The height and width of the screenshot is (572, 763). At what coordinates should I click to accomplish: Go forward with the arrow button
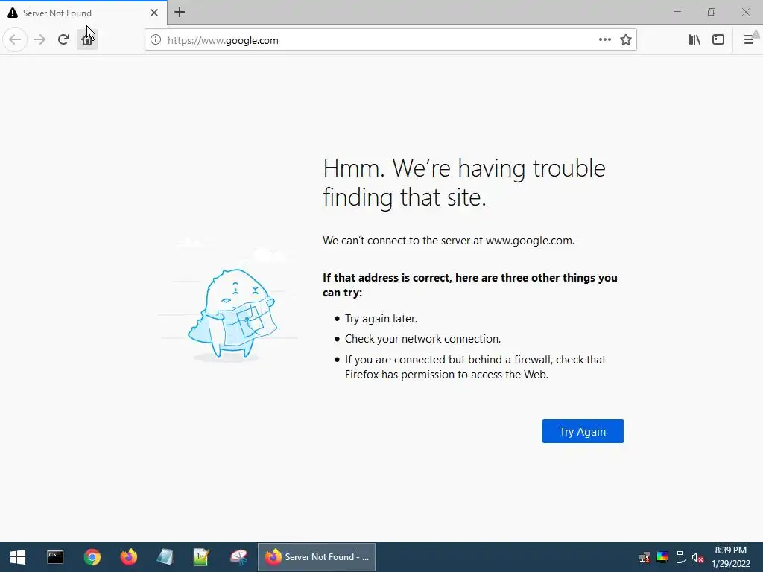click(39, 40)
